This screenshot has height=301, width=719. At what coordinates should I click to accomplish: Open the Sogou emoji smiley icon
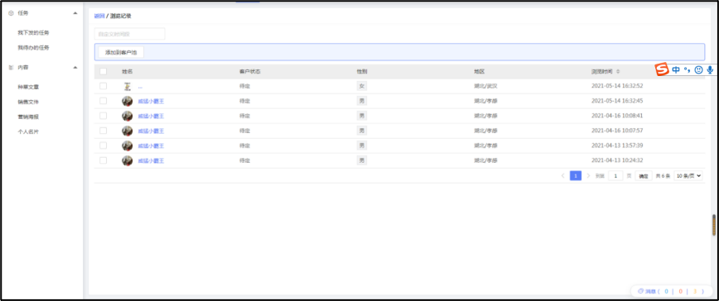click(x=698, y=70)
